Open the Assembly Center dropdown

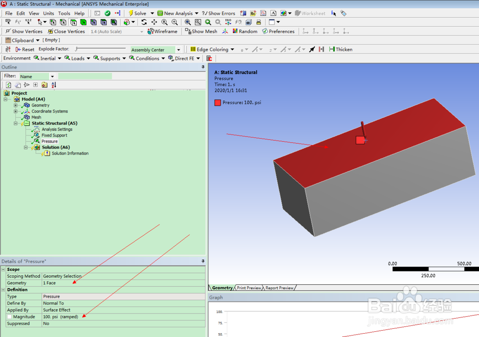click(179, 50)
